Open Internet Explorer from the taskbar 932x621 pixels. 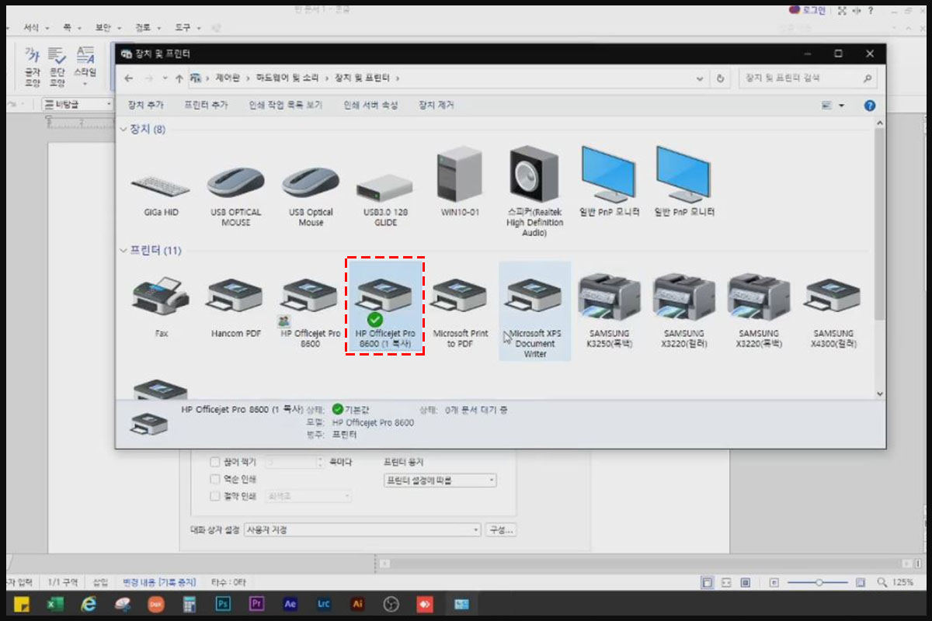point(89,603)
